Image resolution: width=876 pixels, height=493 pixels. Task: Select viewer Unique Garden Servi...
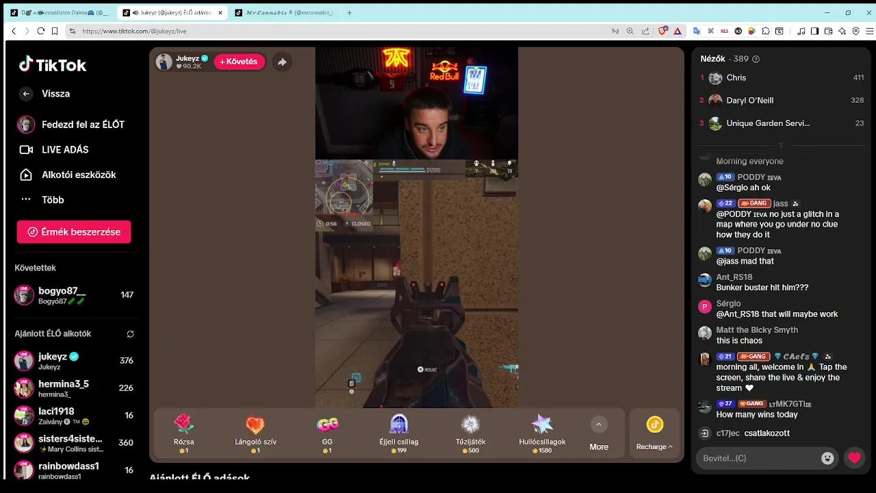point(781,123)
